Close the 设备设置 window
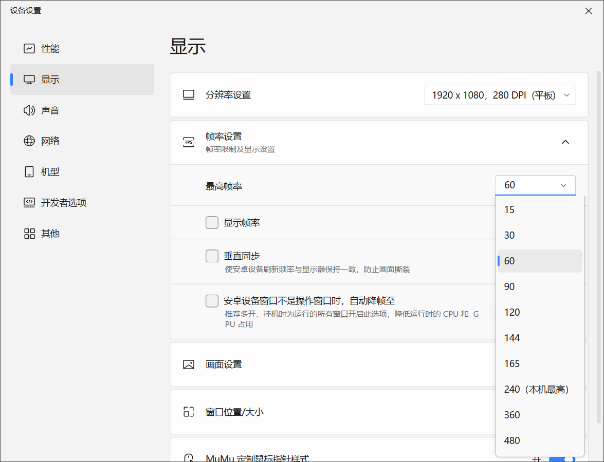The width and height of the screenshot is (604, 462). click(588, 11)
